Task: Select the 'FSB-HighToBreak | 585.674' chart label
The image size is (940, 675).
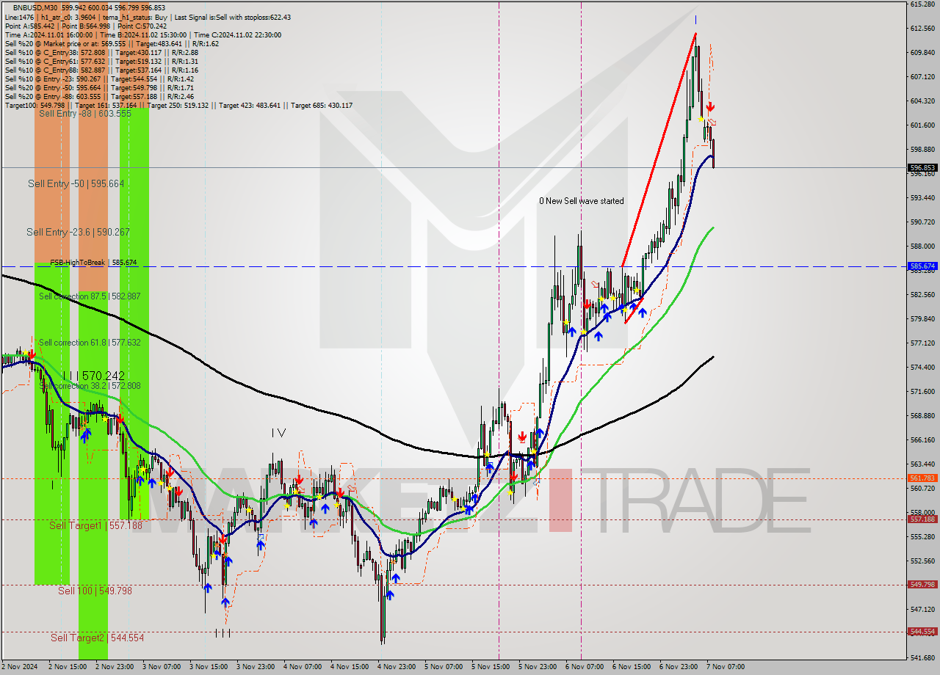Action: pos(93,262)
